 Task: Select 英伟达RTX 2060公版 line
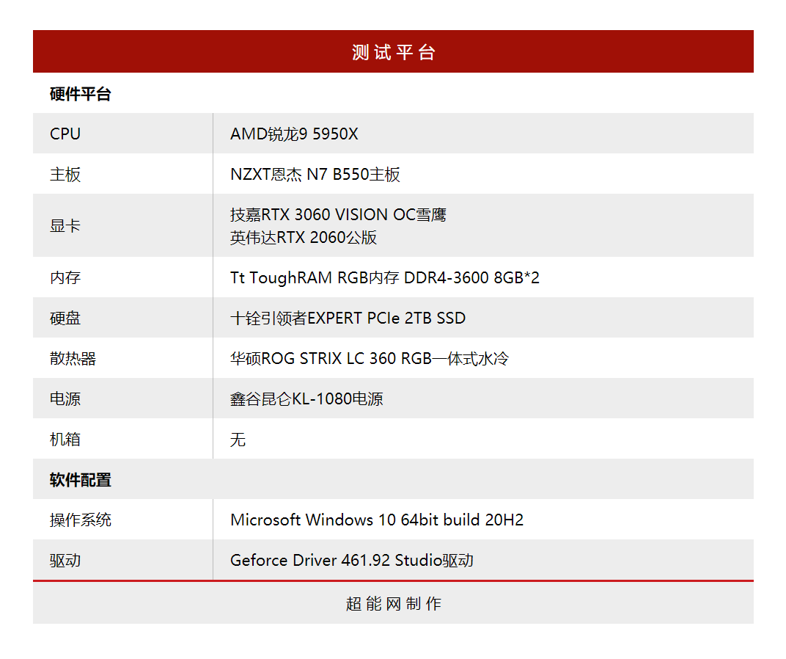(x=304, y=237)
